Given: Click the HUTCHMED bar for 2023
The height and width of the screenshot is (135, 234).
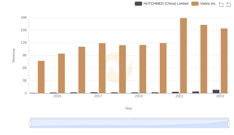Looking at the screenshot, I should pyautogui.click(x=216, y=92).
